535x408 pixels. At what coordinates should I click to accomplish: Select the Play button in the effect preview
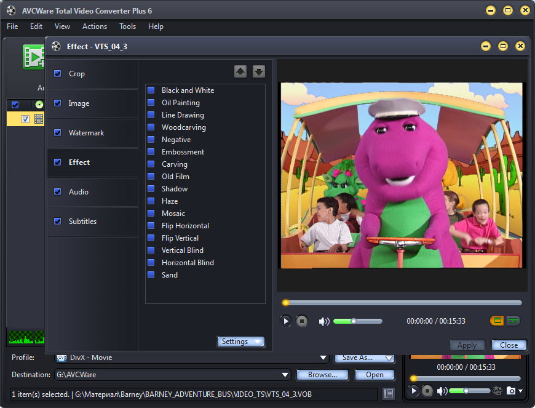point(286,321)
